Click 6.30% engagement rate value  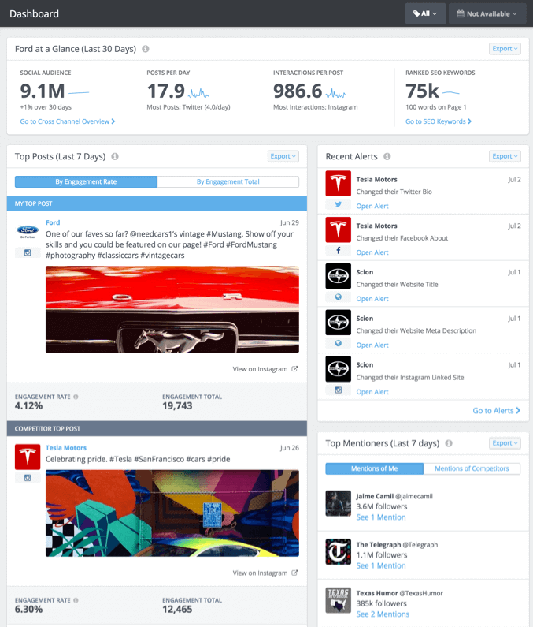point(28,610)
